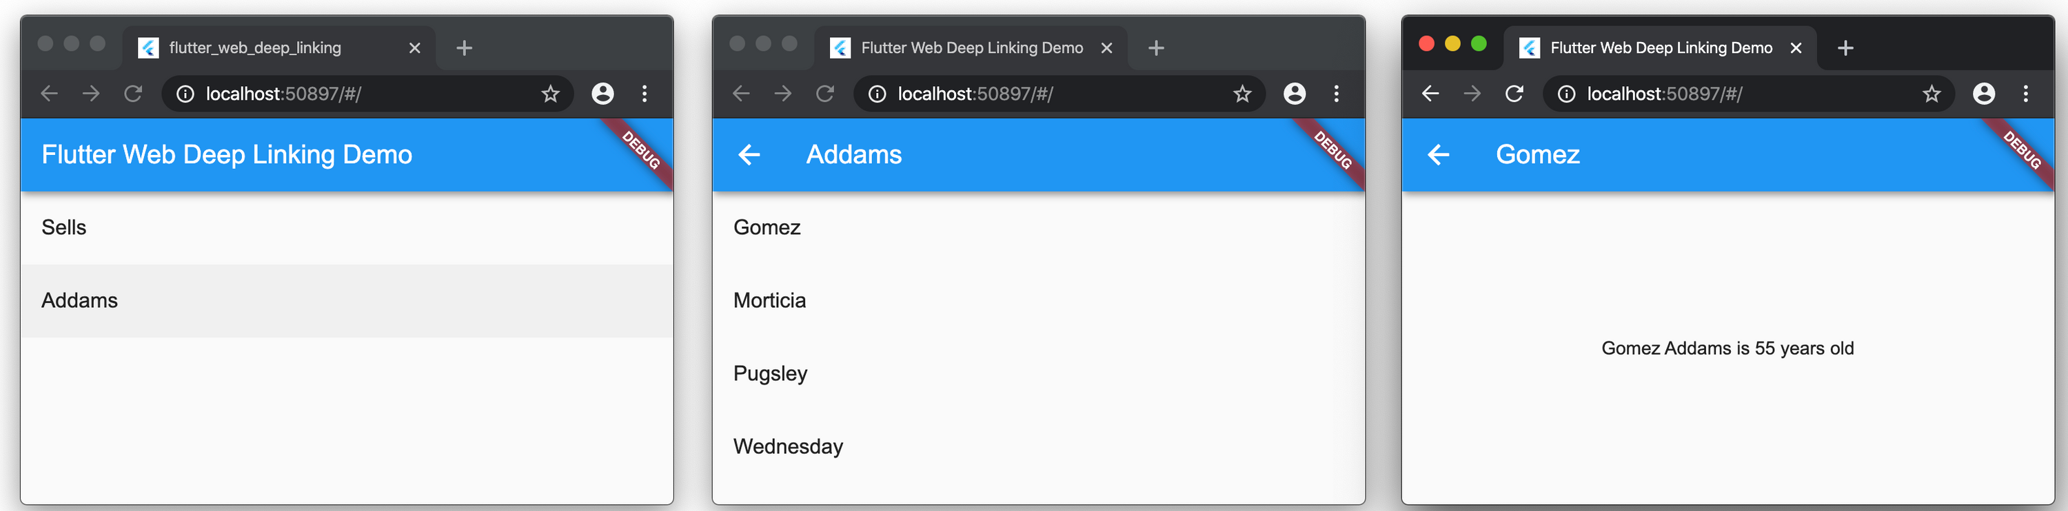2068x511 pixels.
Task: Tap the back arrow beside Gomez title
Action: point(1438,154)
